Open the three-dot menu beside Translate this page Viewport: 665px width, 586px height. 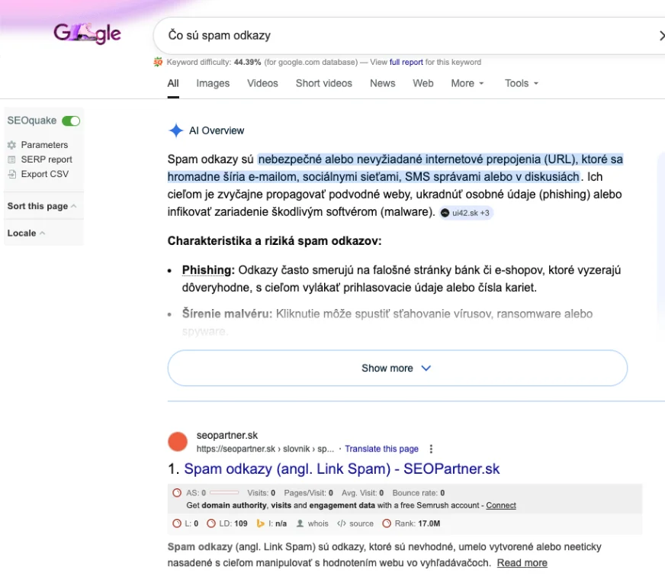tap(431, 449)
